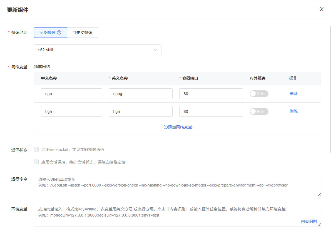Delete the hgh network variable row
331x231 pixels.
(x=293, y=111)
